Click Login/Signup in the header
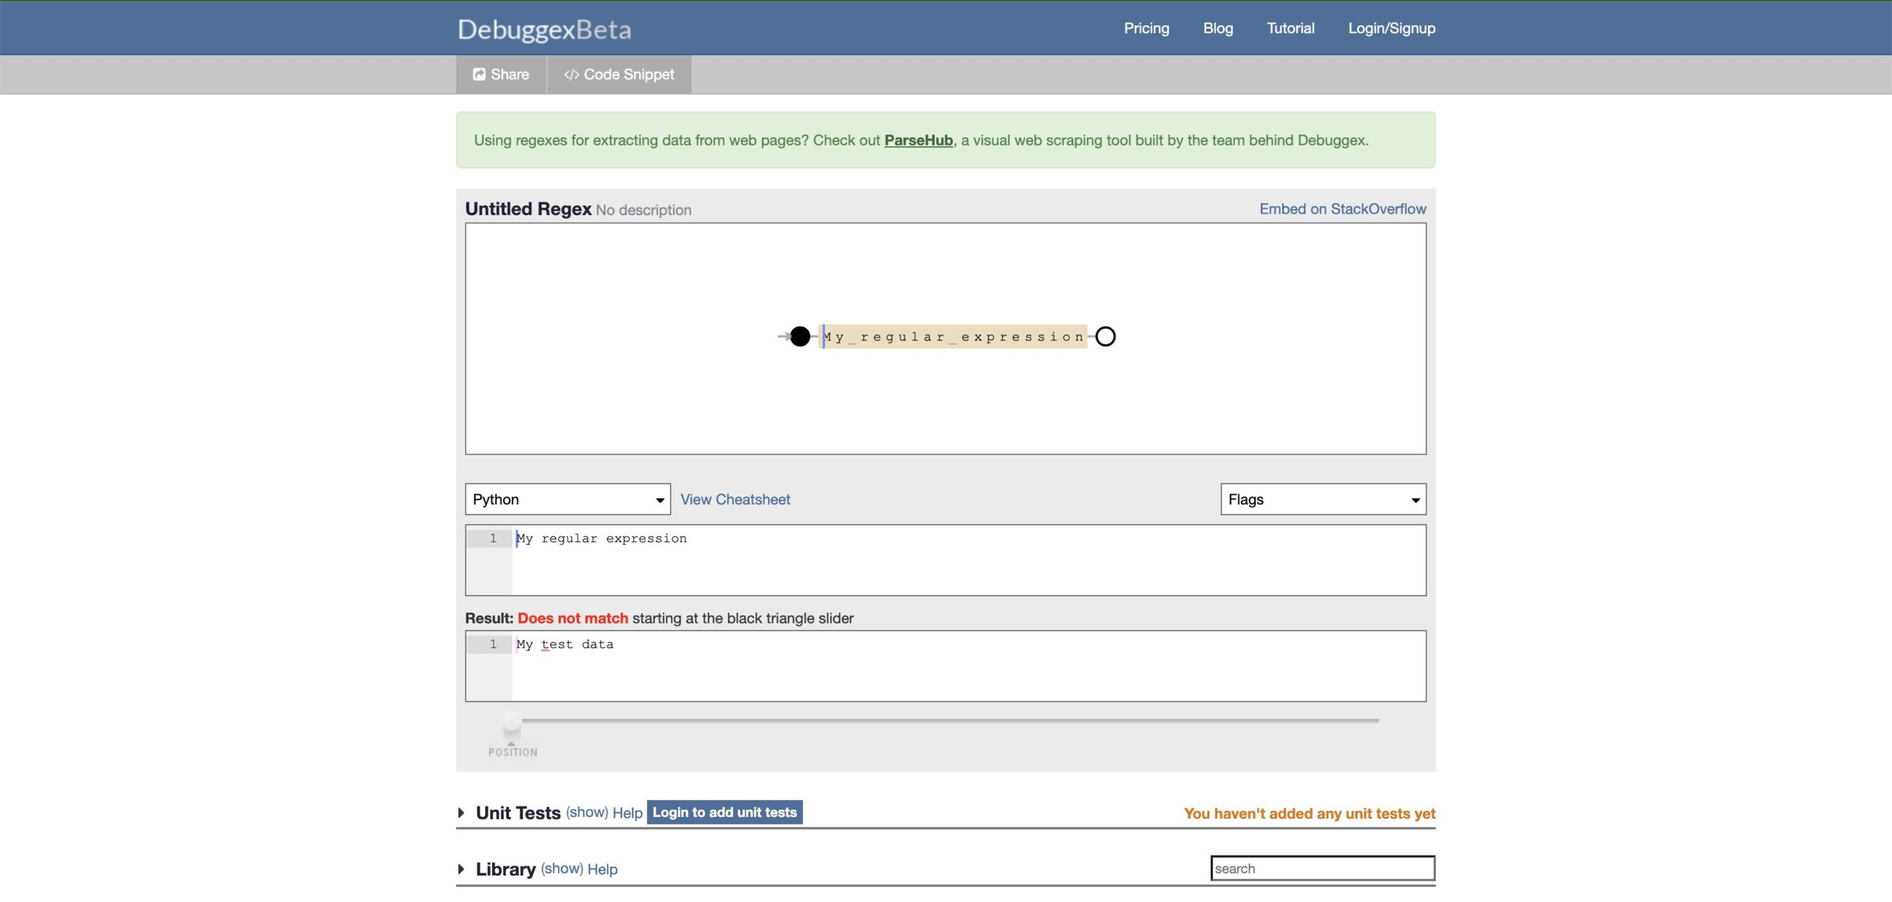 point(1391,28)
